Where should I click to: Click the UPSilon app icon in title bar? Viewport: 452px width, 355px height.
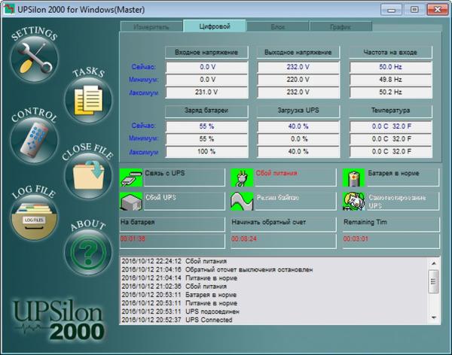9,9
